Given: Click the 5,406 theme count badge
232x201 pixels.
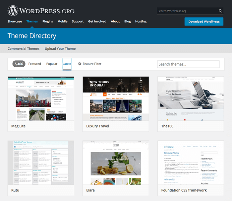Looking at the screenshot, I should [x=19, y=64].
